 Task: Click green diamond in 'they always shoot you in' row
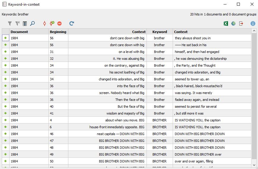point(5,38)
